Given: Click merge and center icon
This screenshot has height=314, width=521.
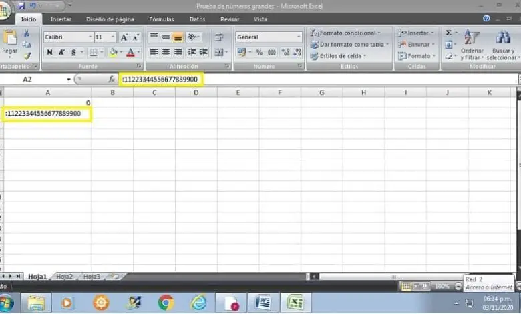Looking at the screenshot, I should point(218,52).
